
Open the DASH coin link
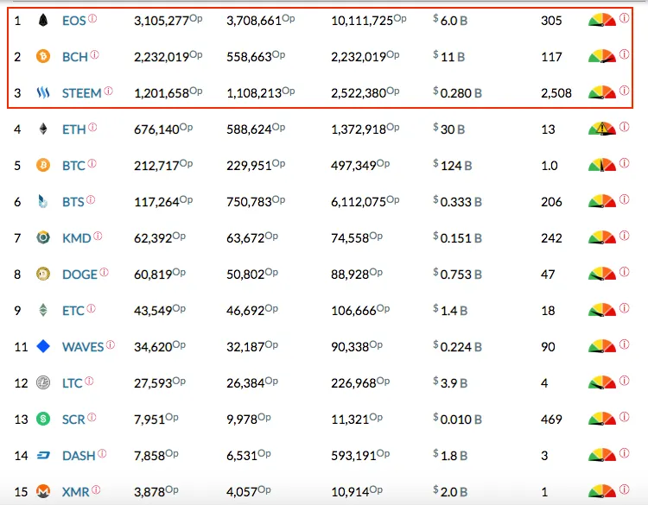[x=79, y=456]
